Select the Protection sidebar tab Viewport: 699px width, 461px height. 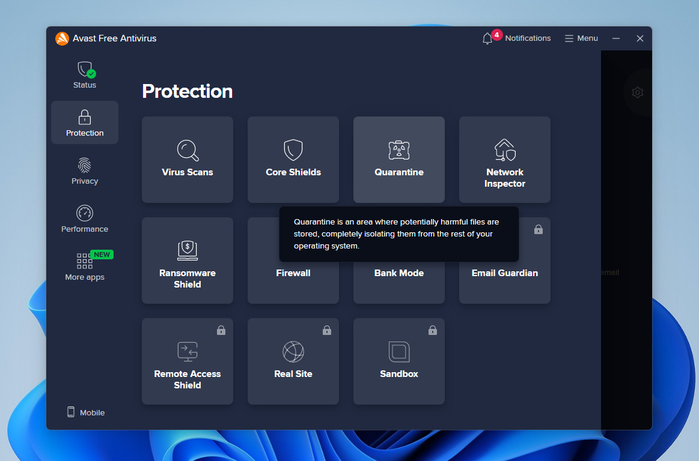[85, 122]
